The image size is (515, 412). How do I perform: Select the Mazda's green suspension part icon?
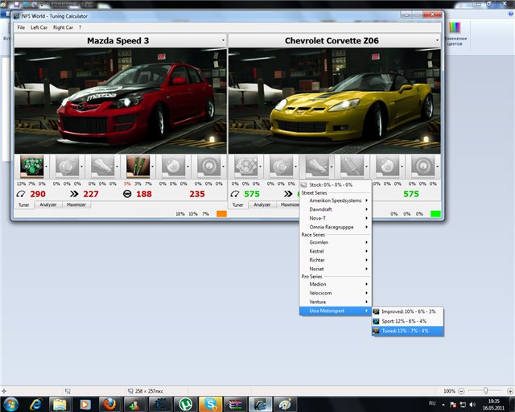coord(138,167)
